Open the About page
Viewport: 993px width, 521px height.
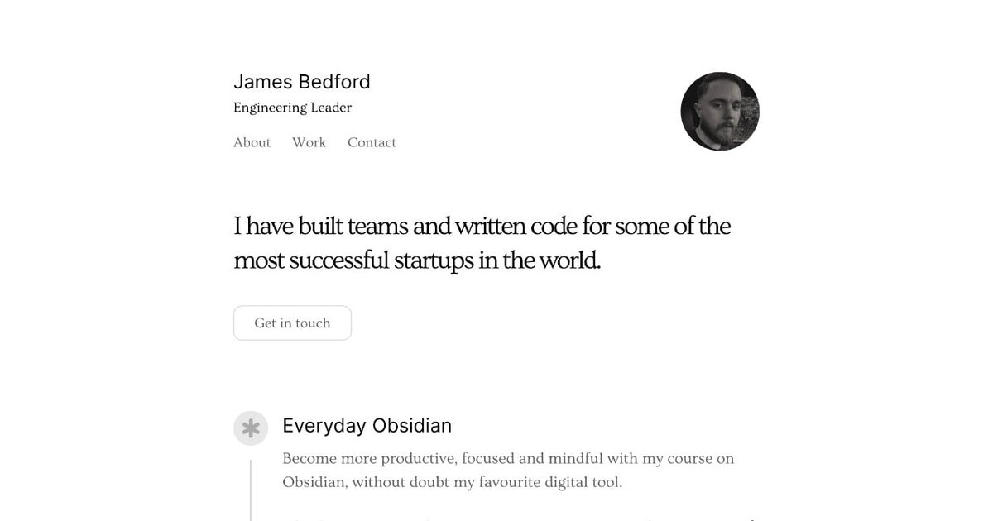pyautogui.click(x=252, y=142)
